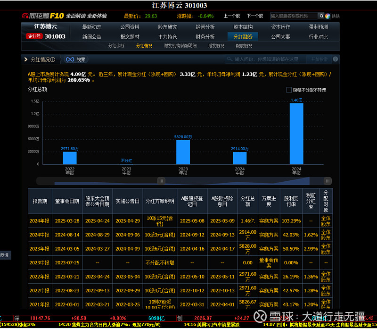
Task: Go to 增发概况 sub-tab
Action: [216, 46]
